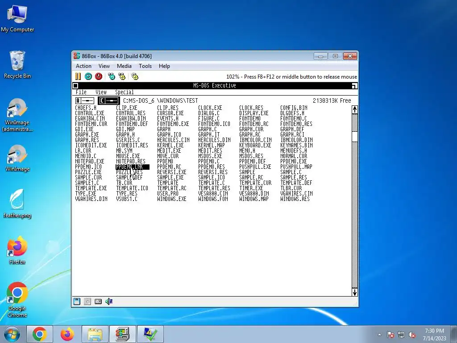Select drive A icon in MS-DOS Executive

point(85,100)
